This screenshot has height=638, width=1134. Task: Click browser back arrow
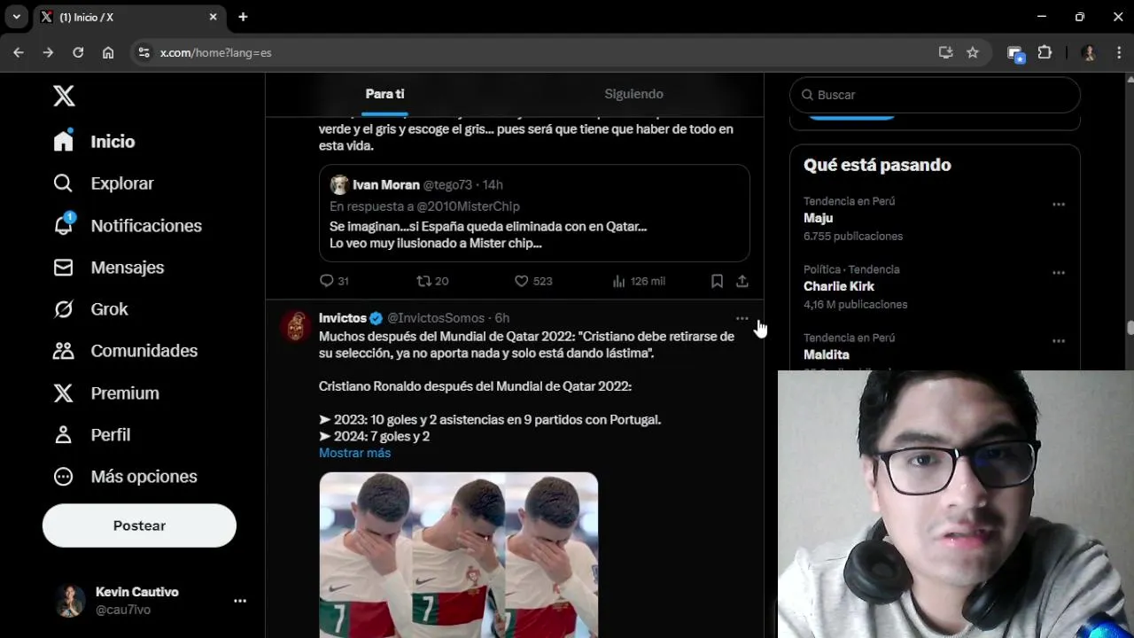19,52
